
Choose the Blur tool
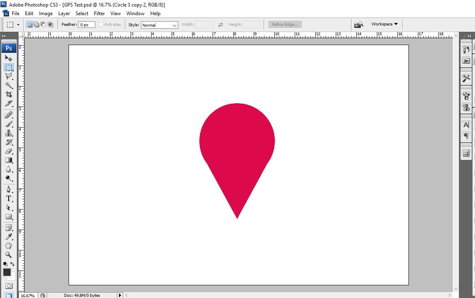9,169
